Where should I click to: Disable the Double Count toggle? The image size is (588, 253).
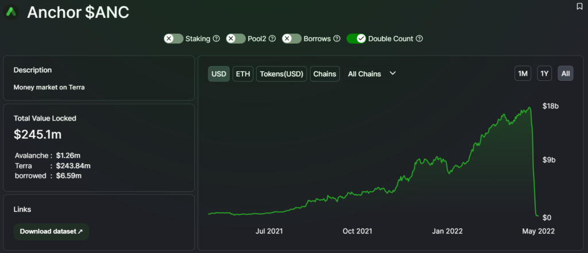(x=356, y=38)
